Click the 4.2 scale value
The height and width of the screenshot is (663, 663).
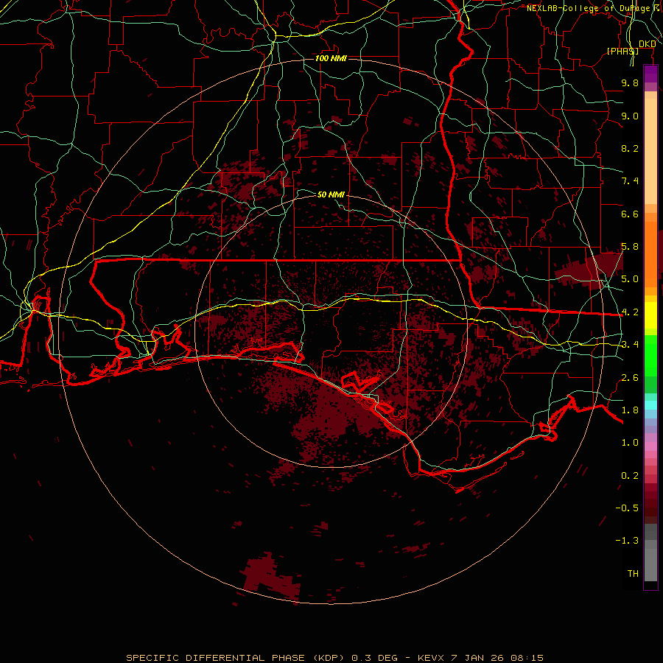click(630, 312)
